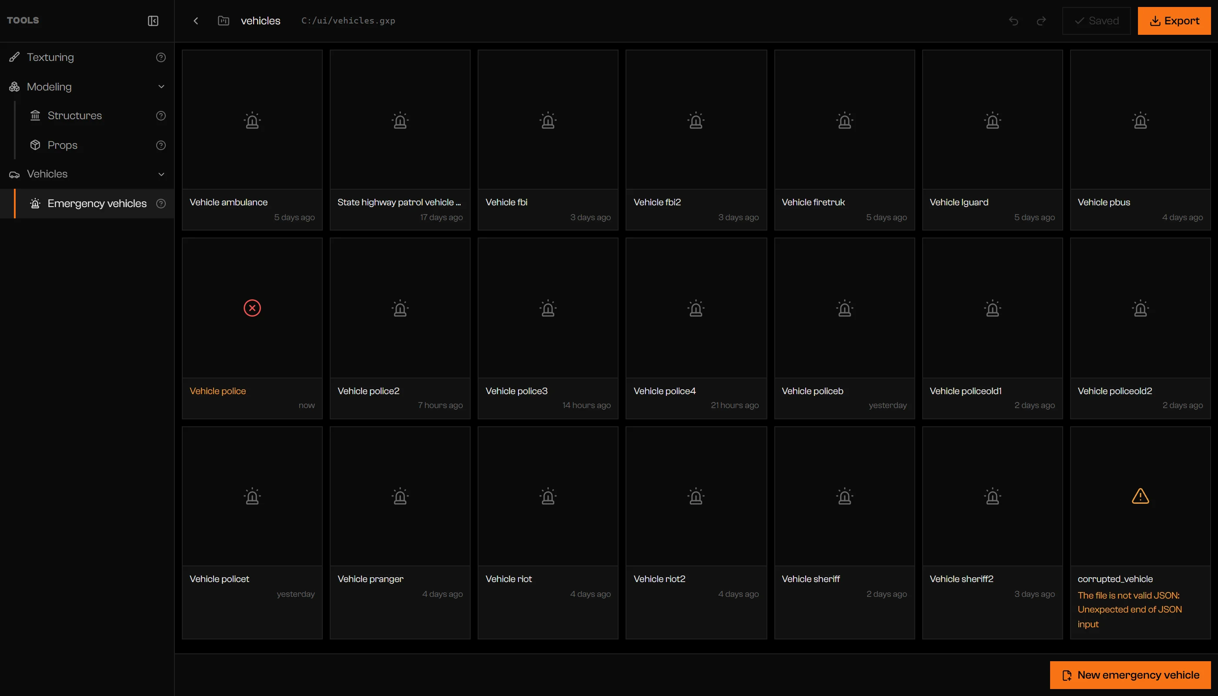
Task: Open the Vehicle pbus thumbnail
Action: click(1141, 120)
